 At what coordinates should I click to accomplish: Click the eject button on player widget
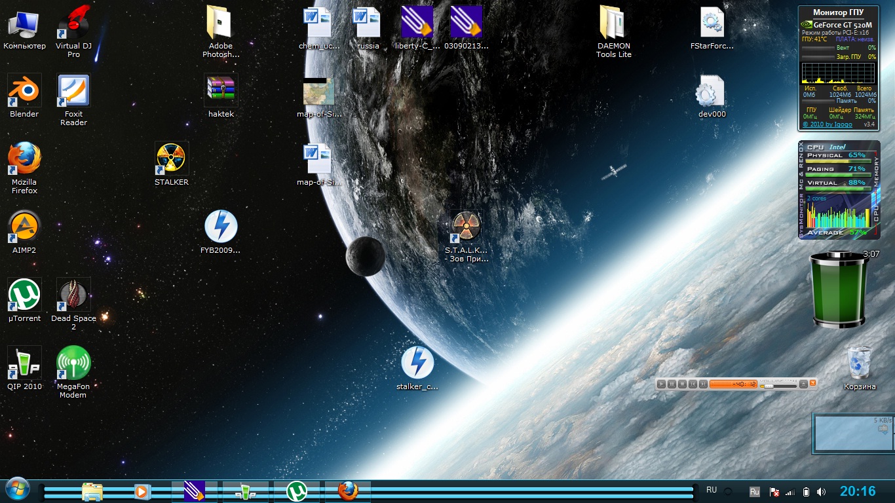click(x=803, y=384)
